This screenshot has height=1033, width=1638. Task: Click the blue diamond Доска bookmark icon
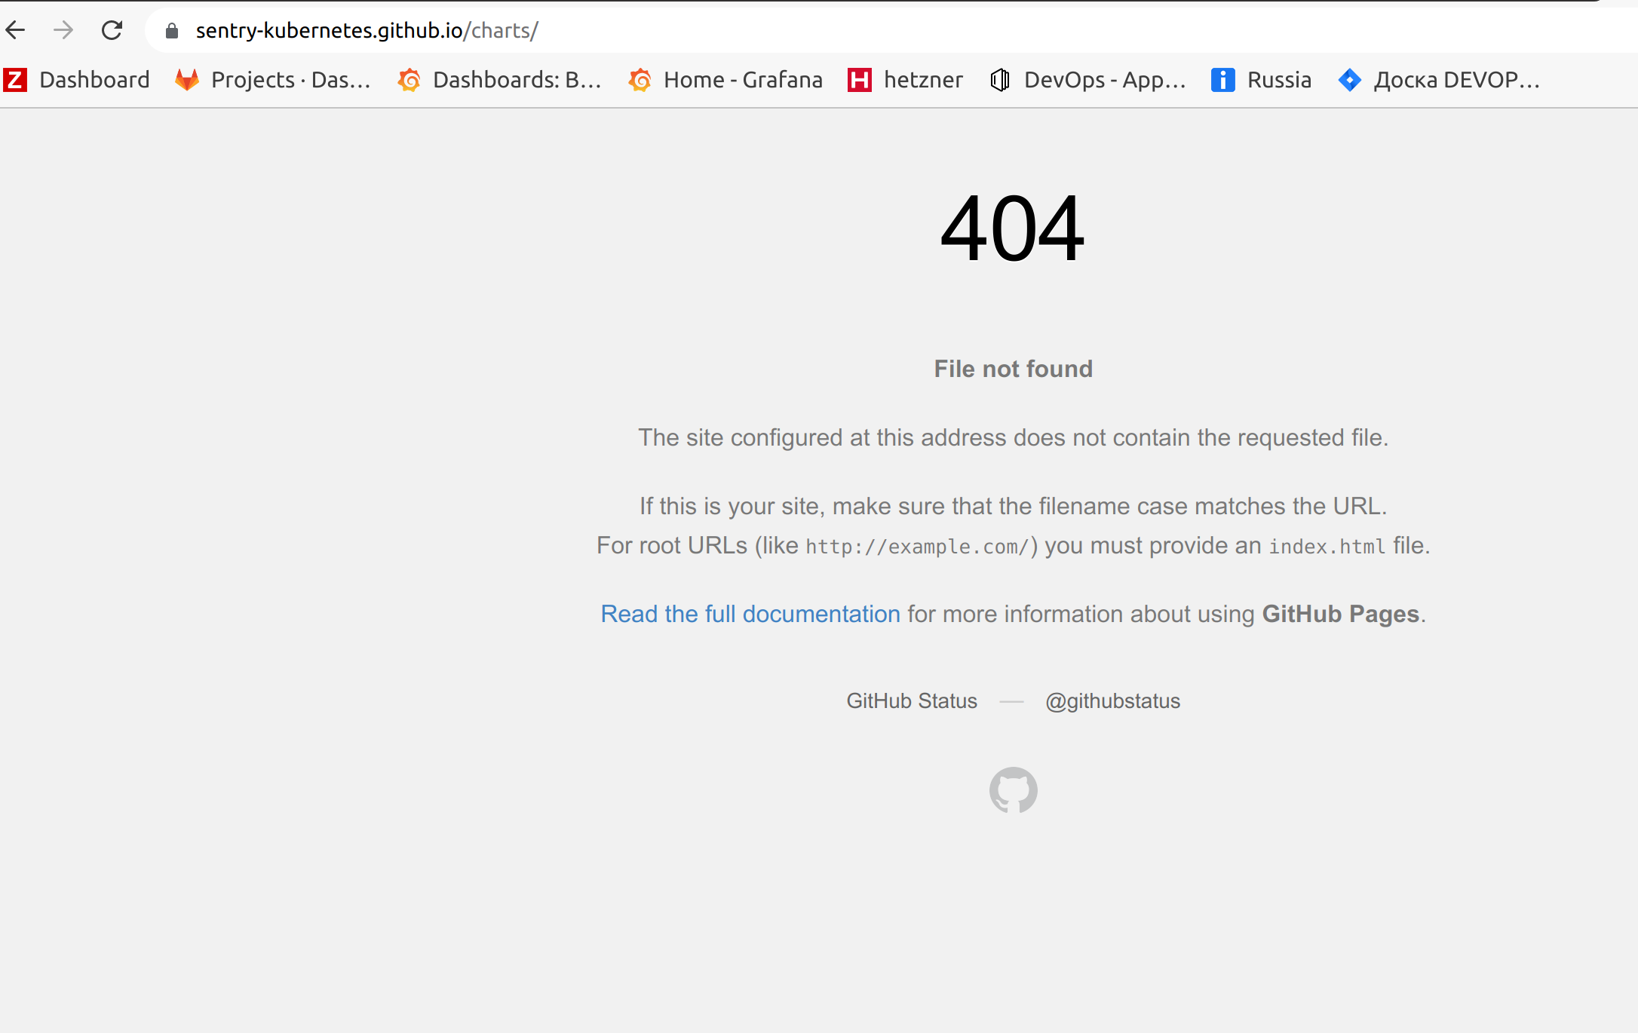[x=1350, y=79]
